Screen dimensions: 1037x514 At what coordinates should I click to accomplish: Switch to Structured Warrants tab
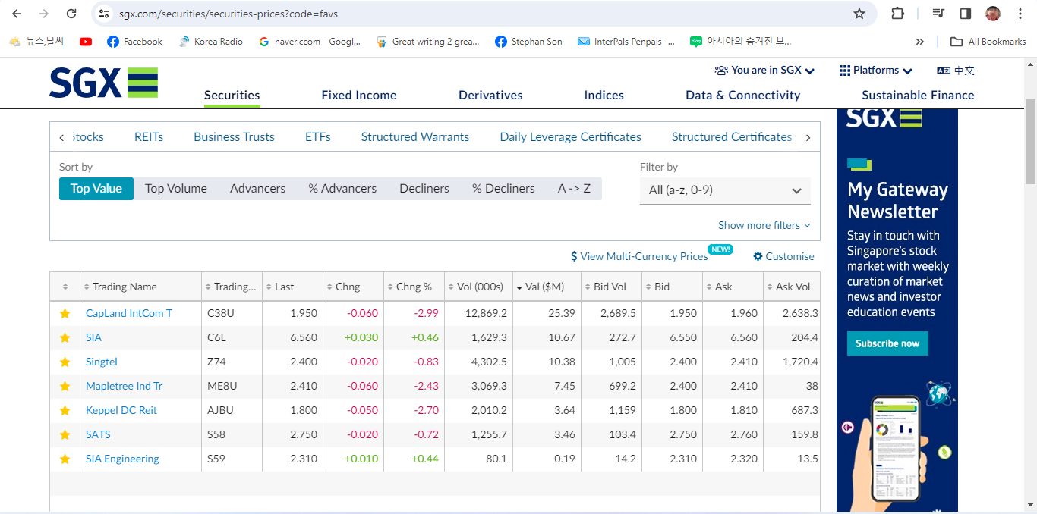click(x=415, y=137)
